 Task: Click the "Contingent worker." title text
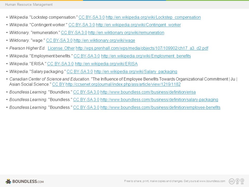tap(49, 25)
